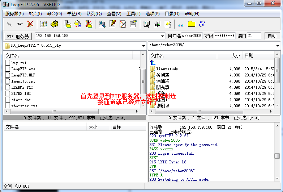Click the queue pane 目标 column header
Viewport: 283px width, 192px height.
coord(128,127)
